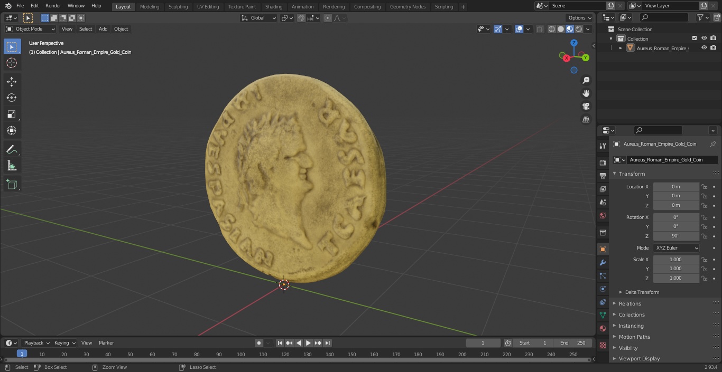The height and width of the screenshot is (372, 722).
Task: Open the Object Mode dropdown
Action: click(x=30, y=29)
